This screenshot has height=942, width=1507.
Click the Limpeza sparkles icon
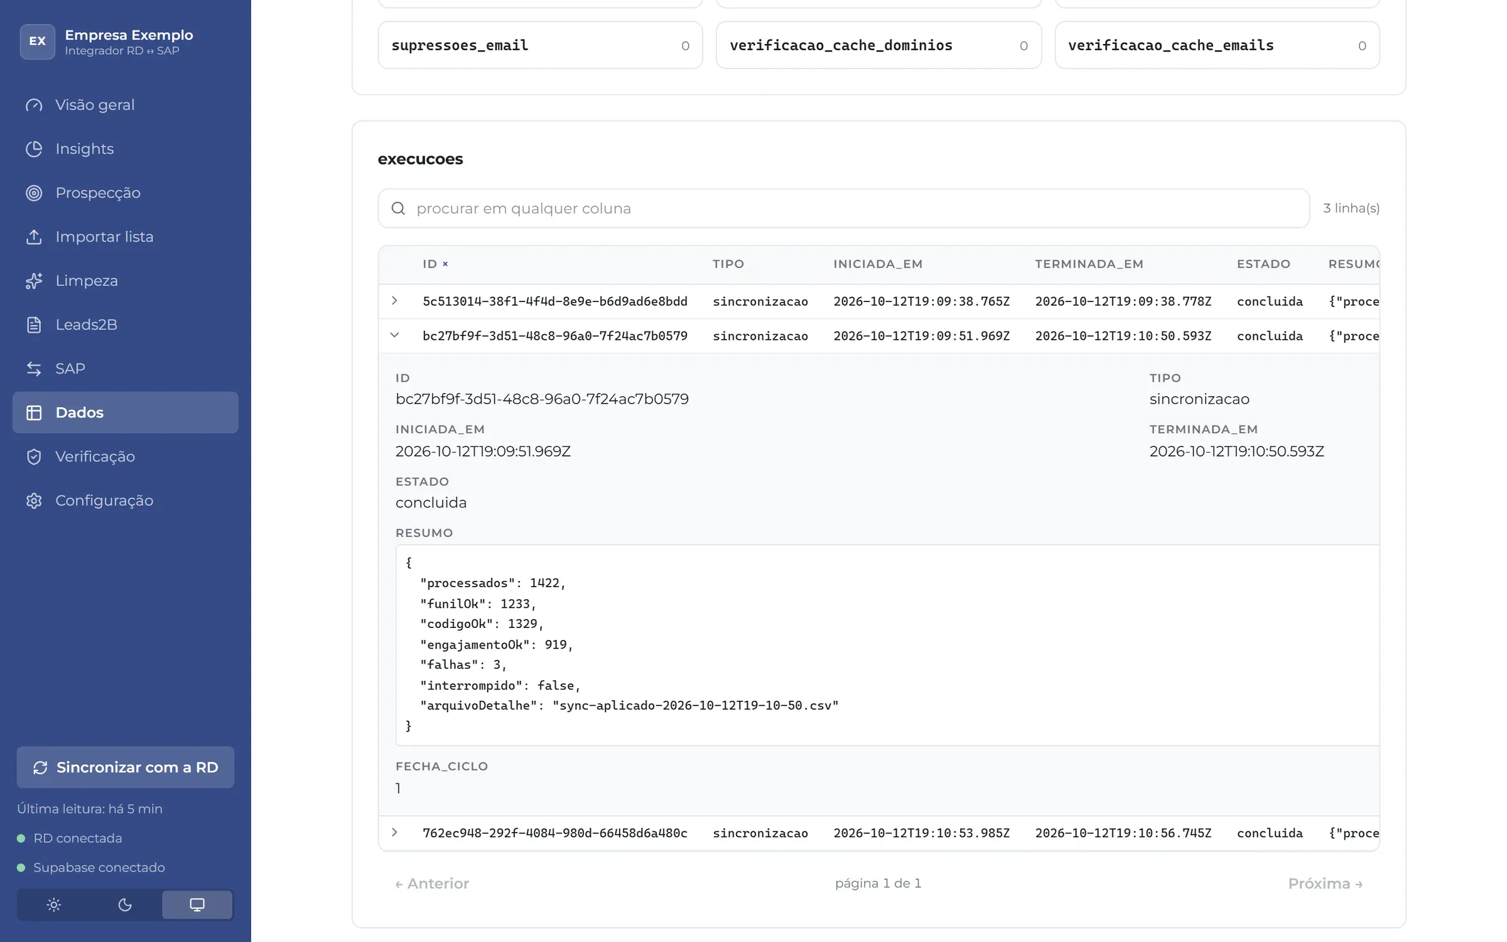[x=34, y=281]
